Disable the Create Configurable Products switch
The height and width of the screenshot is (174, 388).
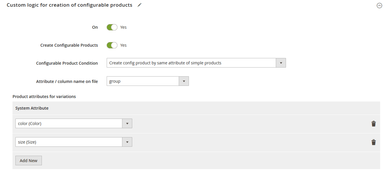click(112, 45)
